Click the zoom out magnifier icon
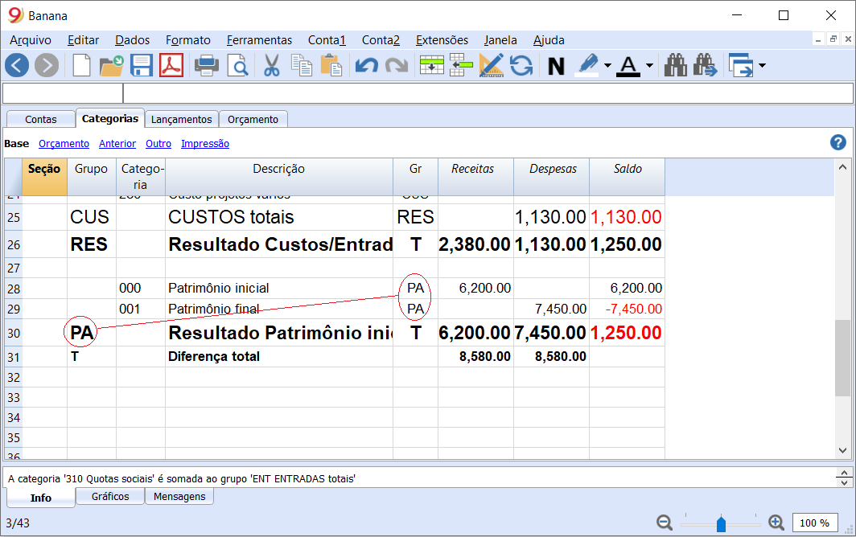This screenshot has width=856, height=537. pos(665,523)
